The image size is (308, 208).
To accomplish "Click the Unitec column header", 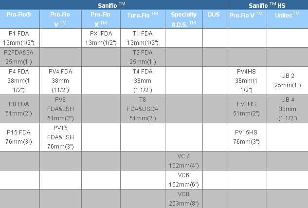I will [x=288, y=19].
